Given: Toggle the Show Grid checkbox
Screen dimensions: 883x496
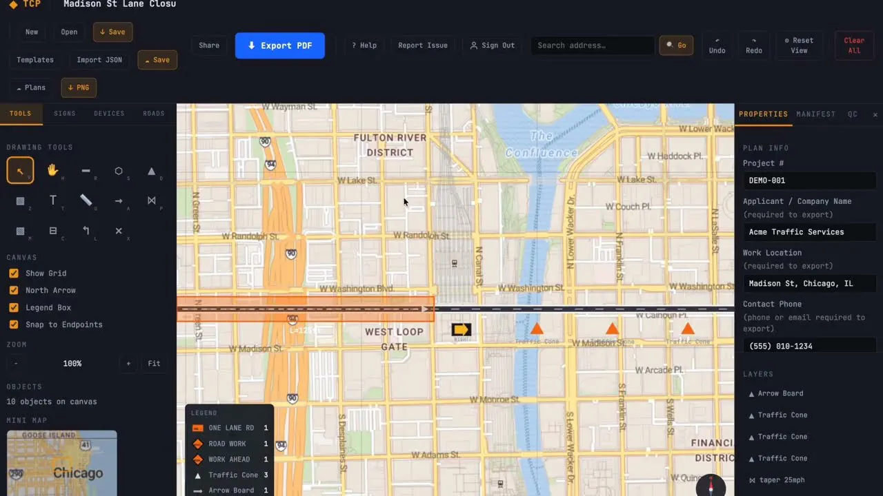Looking at the screenshot, I should click(13, 273).
